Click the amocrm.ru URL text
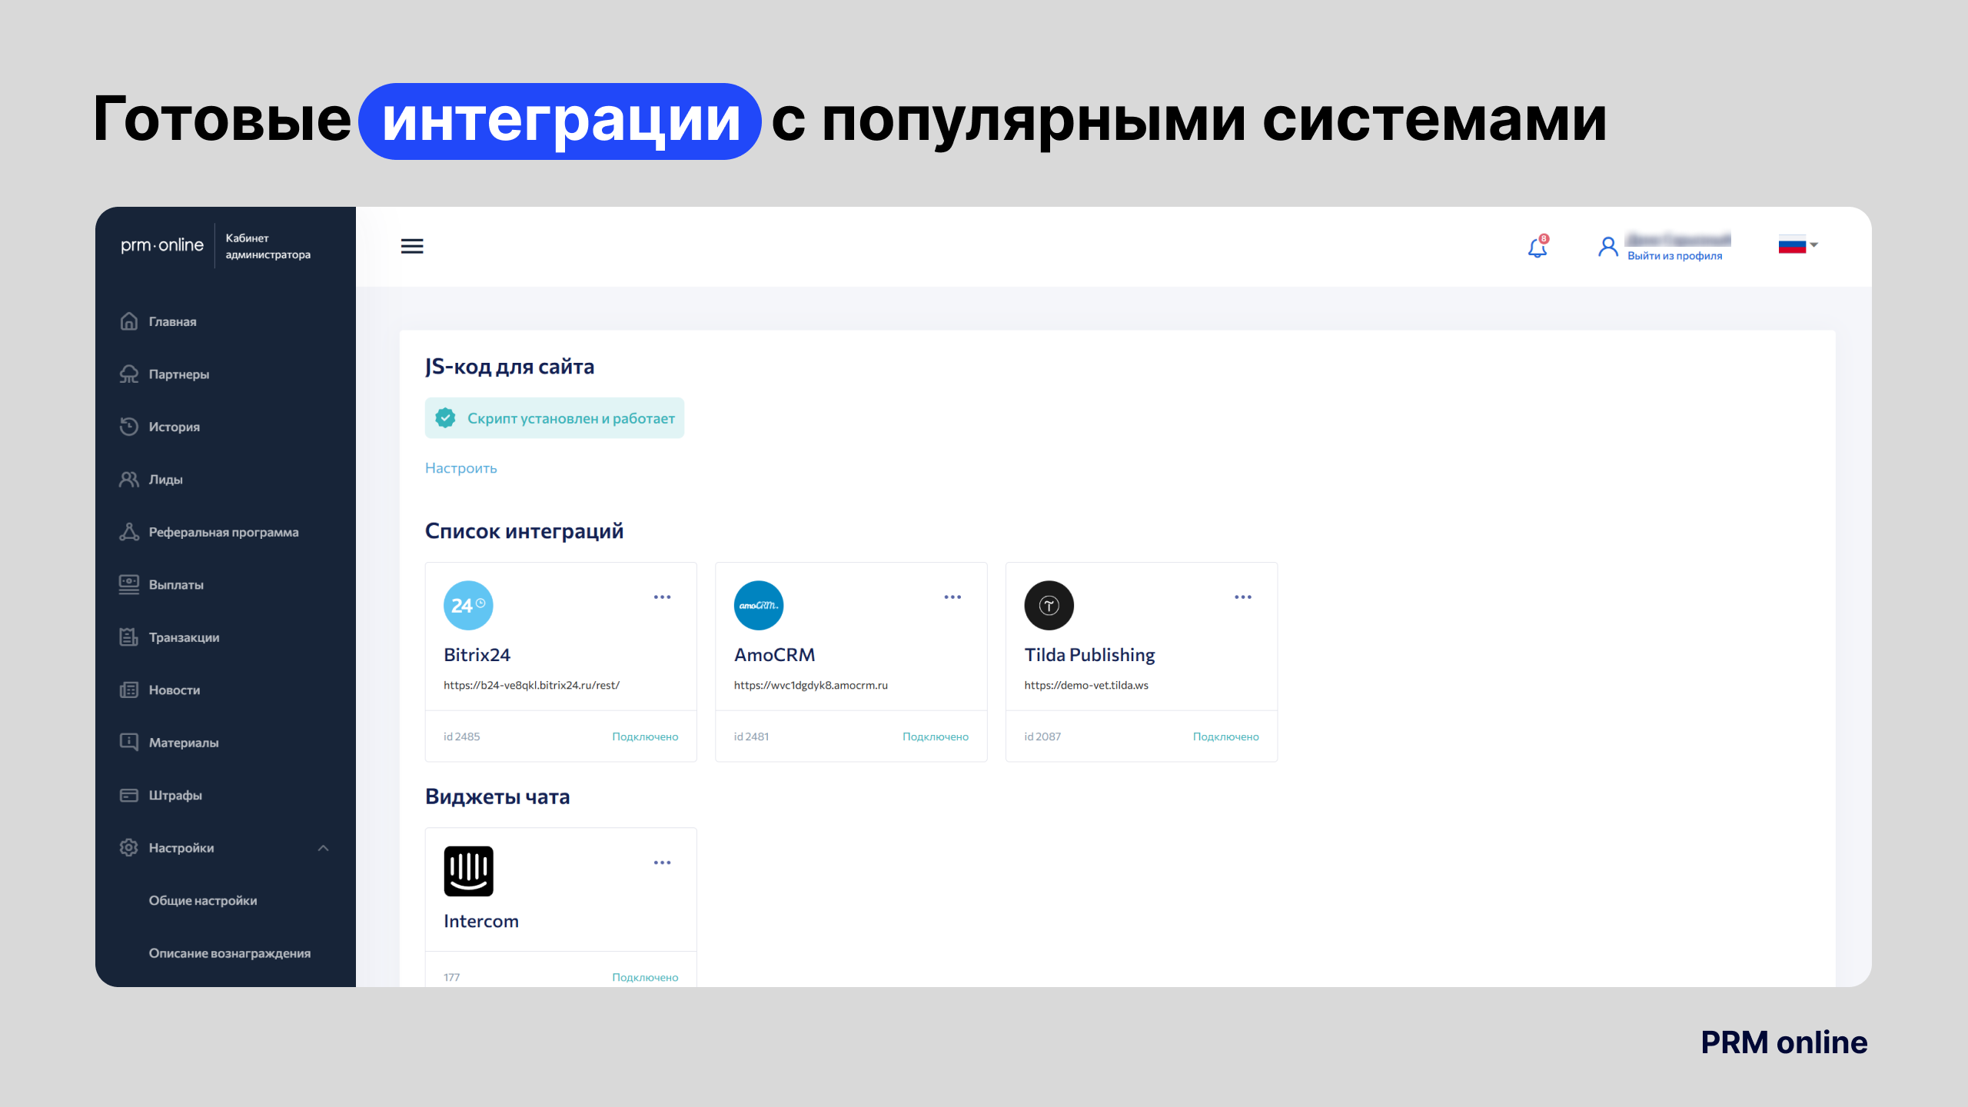 [810, 685]
